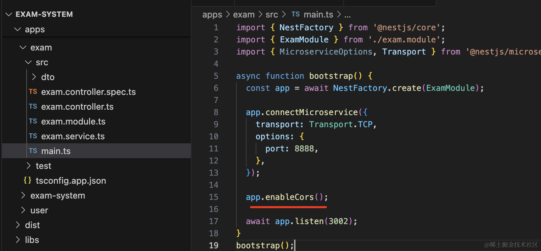Expand the dist folder chevron
Viewport: 541px width, 251px height.
coord(18,225)
